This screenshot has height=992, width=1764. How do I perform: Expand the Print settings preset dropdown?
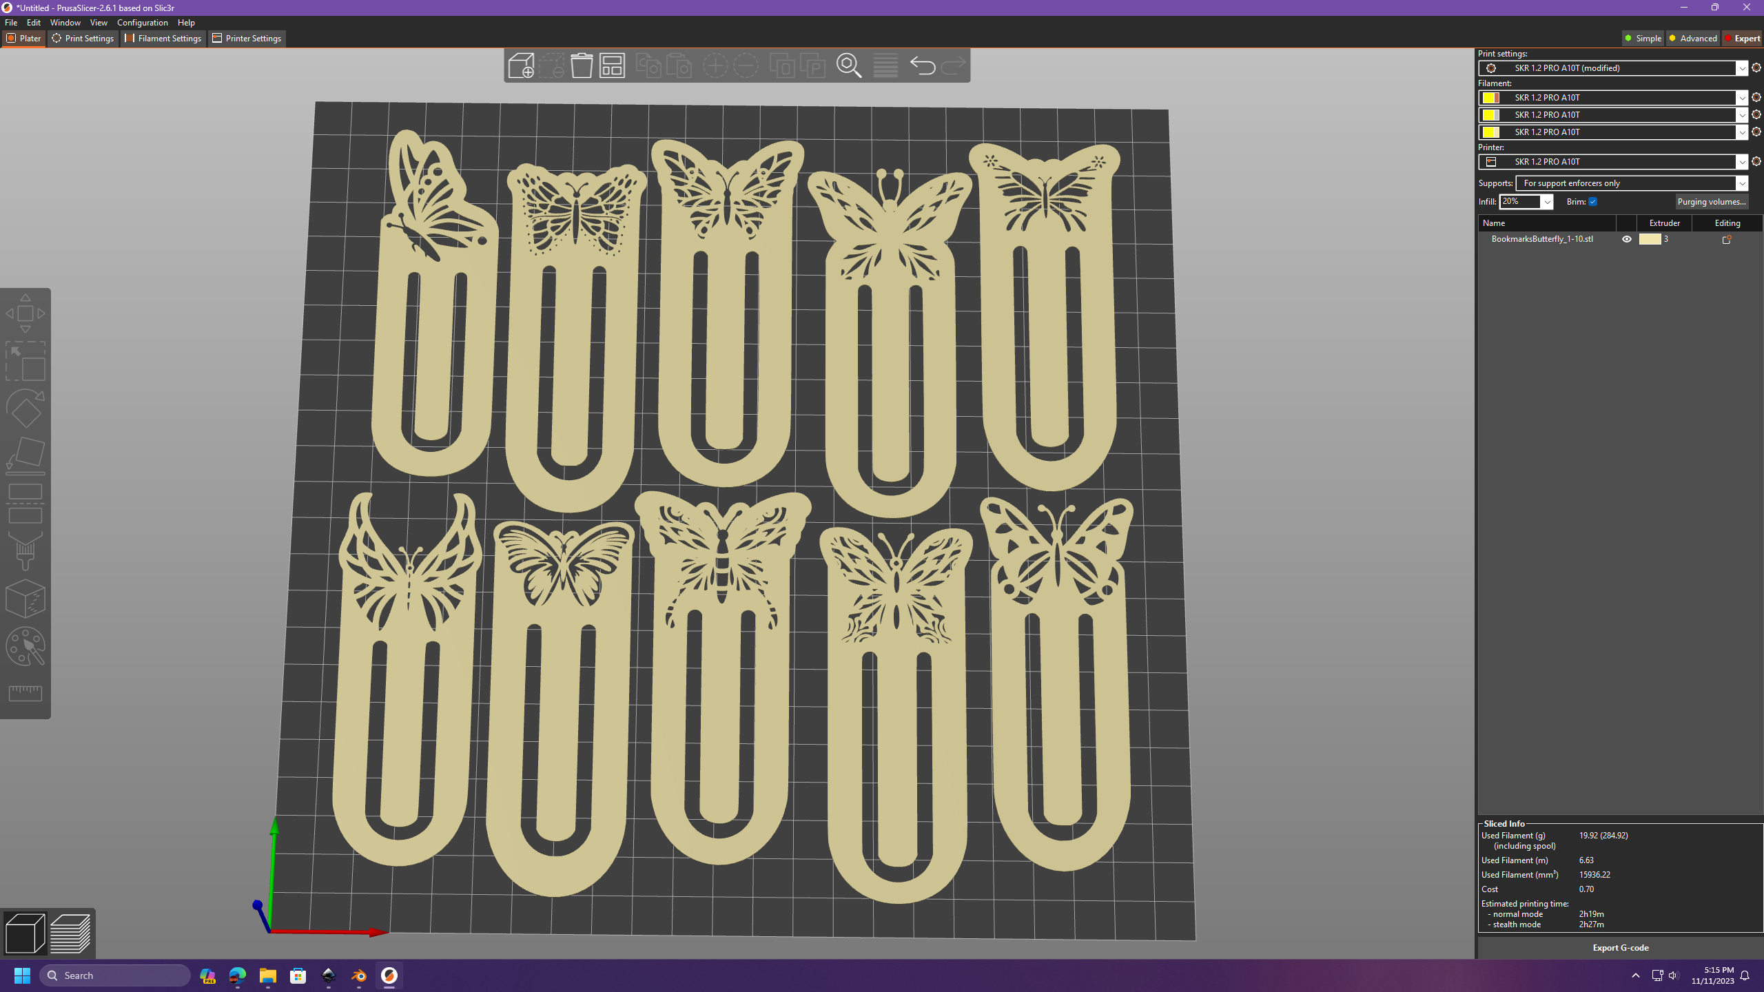[x=1741, y=68]
